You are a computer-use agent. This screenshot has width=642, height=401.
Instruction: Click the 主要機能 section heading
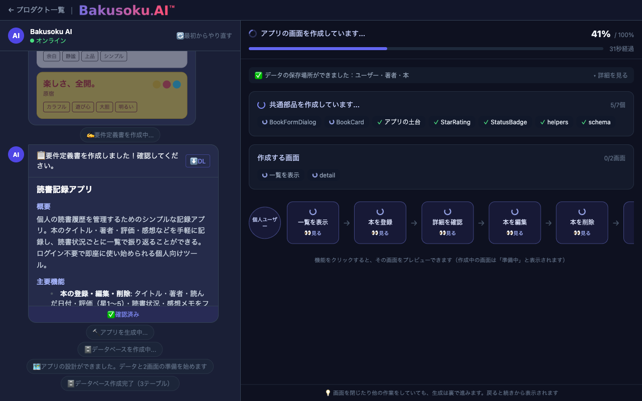tap(51, 282)
